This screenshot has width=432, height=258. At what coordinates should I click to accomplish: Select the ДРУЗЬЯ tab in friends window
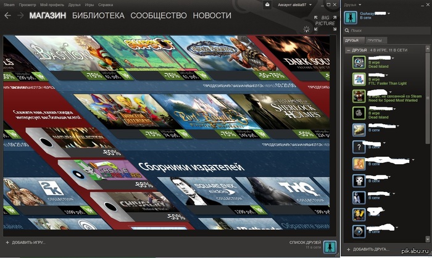354,40
